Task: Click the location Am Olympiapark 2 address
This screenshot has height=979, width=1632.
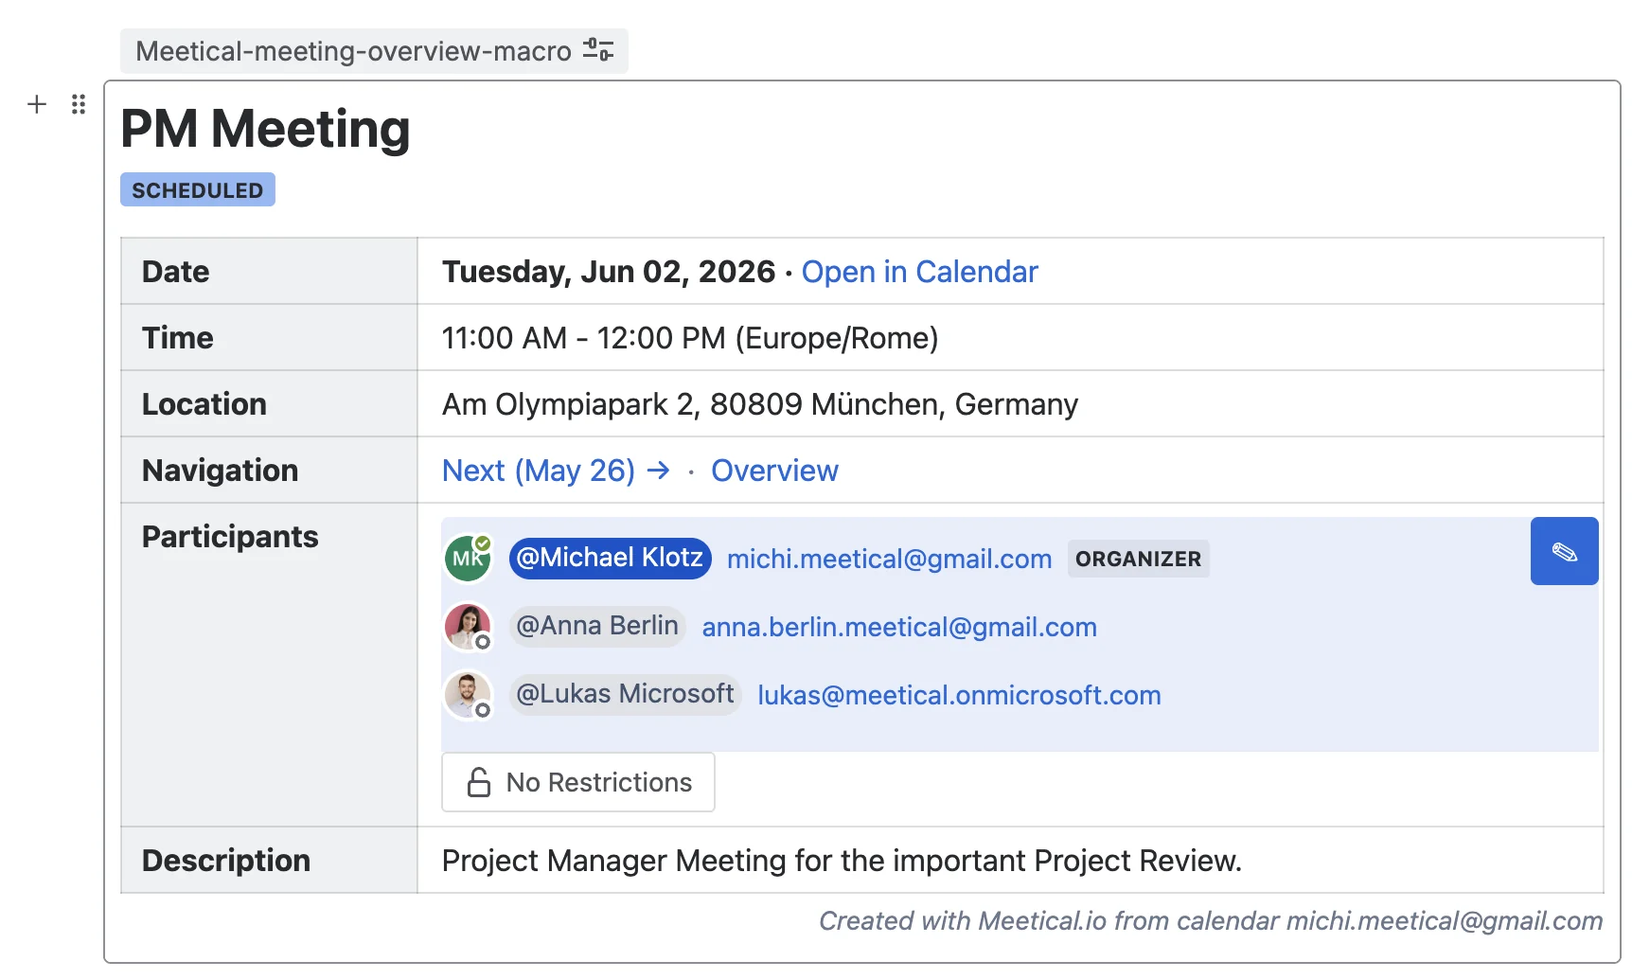Action: click(760, 404)
